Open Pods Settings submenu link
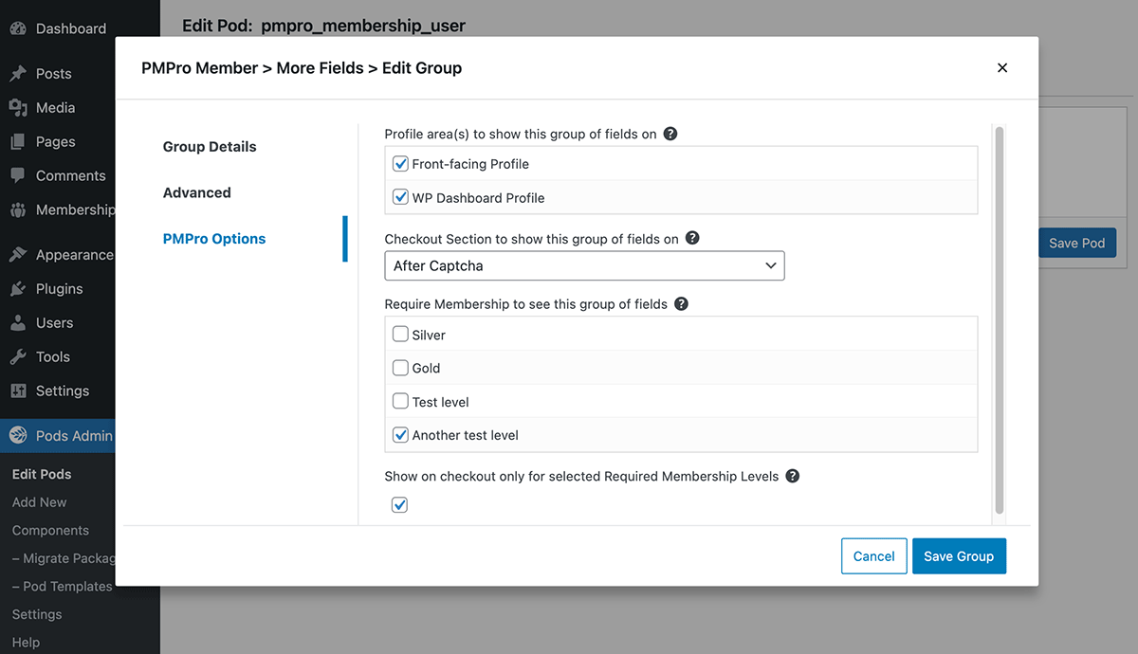 coord(37,614)
